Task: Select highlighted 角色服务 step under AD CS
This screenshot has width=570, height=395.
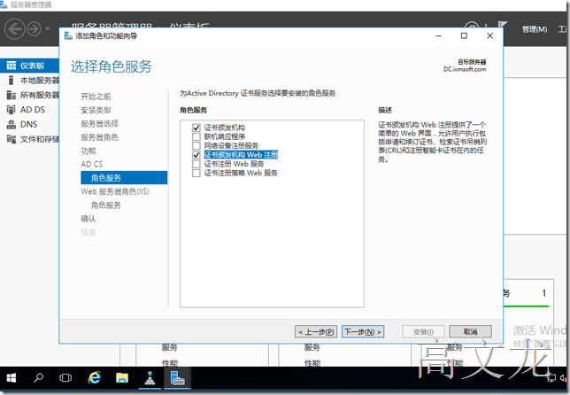Action: pos(124,178)
